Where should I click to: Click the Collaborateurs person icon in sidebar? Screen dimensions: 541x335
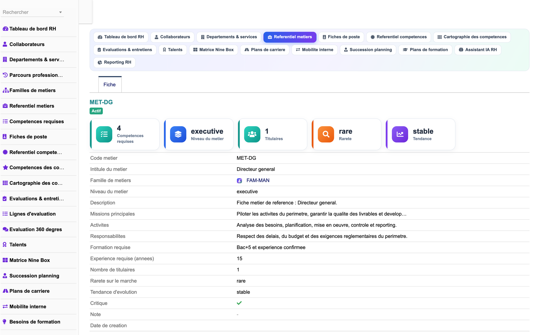coord(5,44)
